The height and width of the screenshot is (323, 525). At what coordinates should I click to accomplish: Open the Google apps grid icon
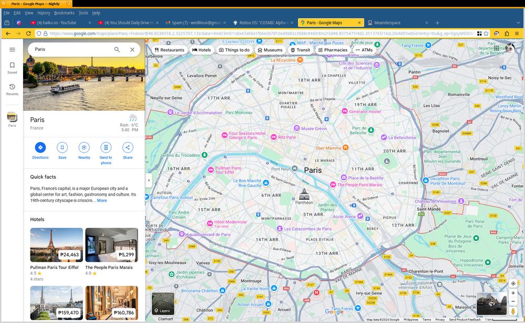click(497, 48)
